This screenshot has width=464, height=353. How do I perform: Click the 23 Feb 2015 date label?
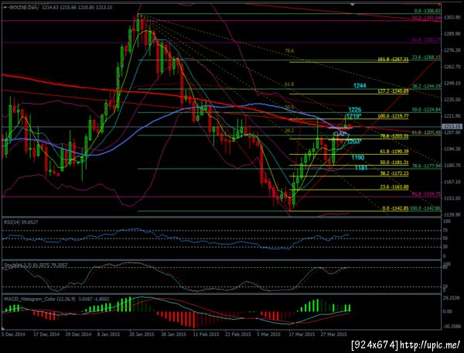238,334
